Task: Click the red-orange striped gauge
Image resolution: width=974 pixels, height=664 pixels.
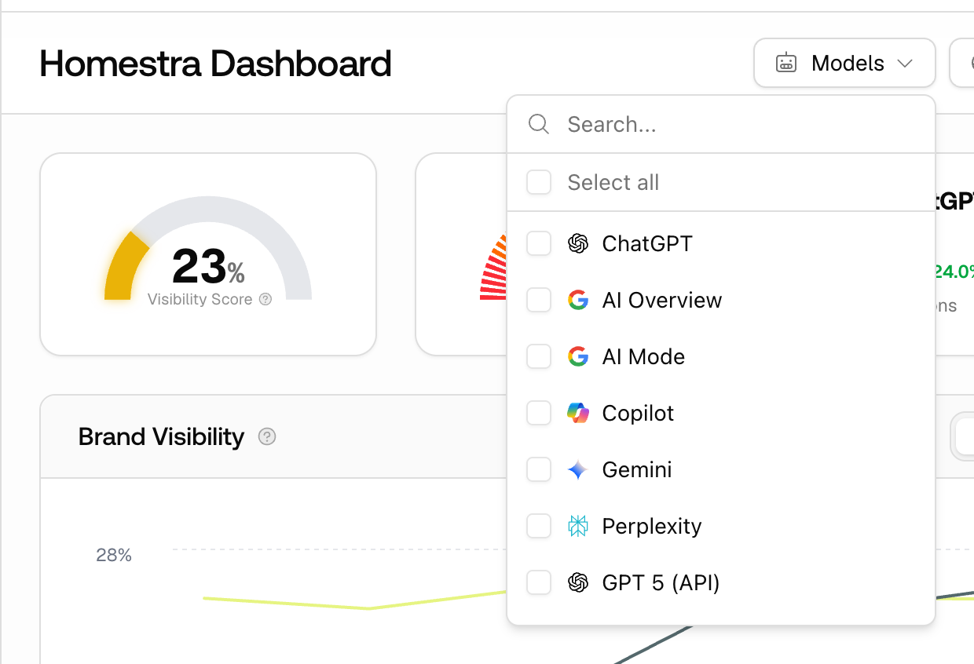Action: tap(493, 267)
